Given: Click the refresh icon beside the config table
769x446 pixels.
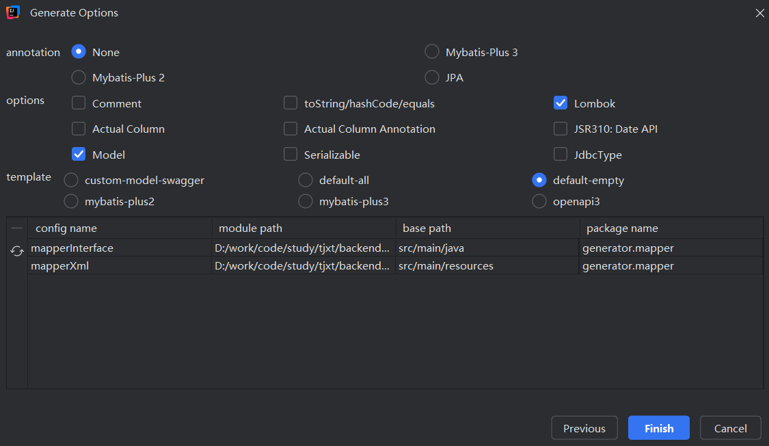Looking at the screenshot, I should tap(16, 251).
